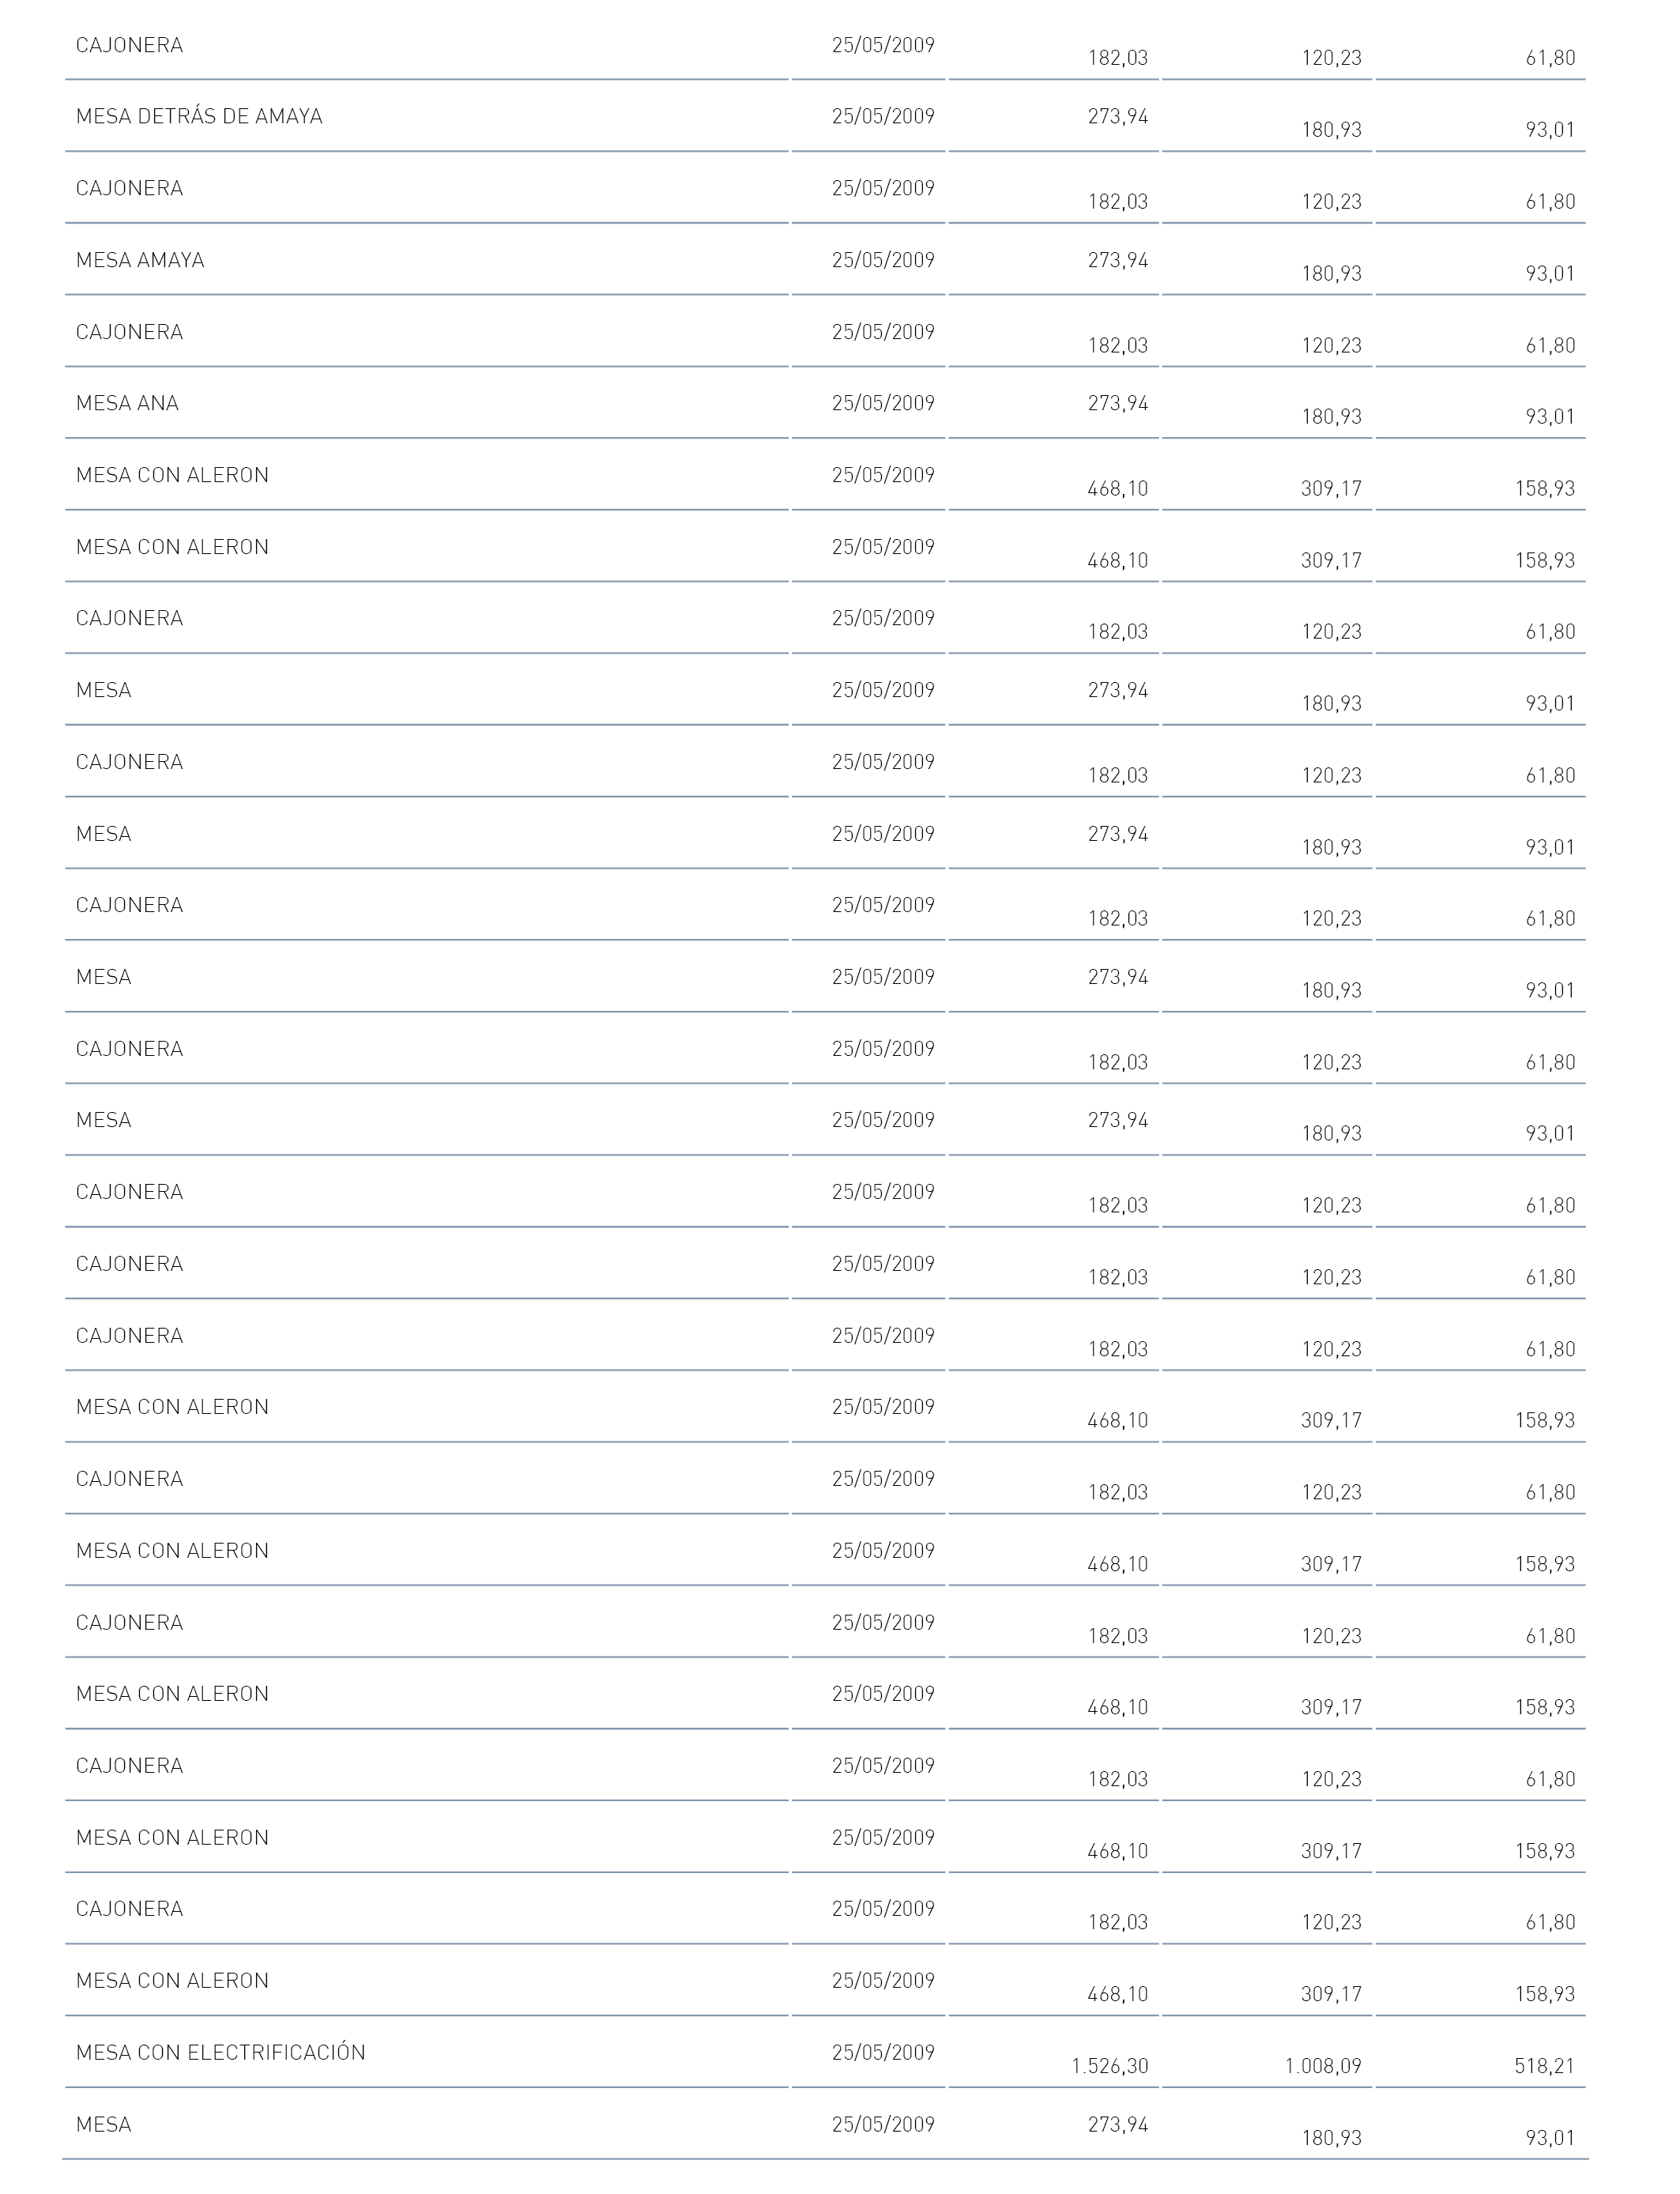
Task: Click the MESA CON ELECTRIFICACIÓN row label
Action: 221,2053
